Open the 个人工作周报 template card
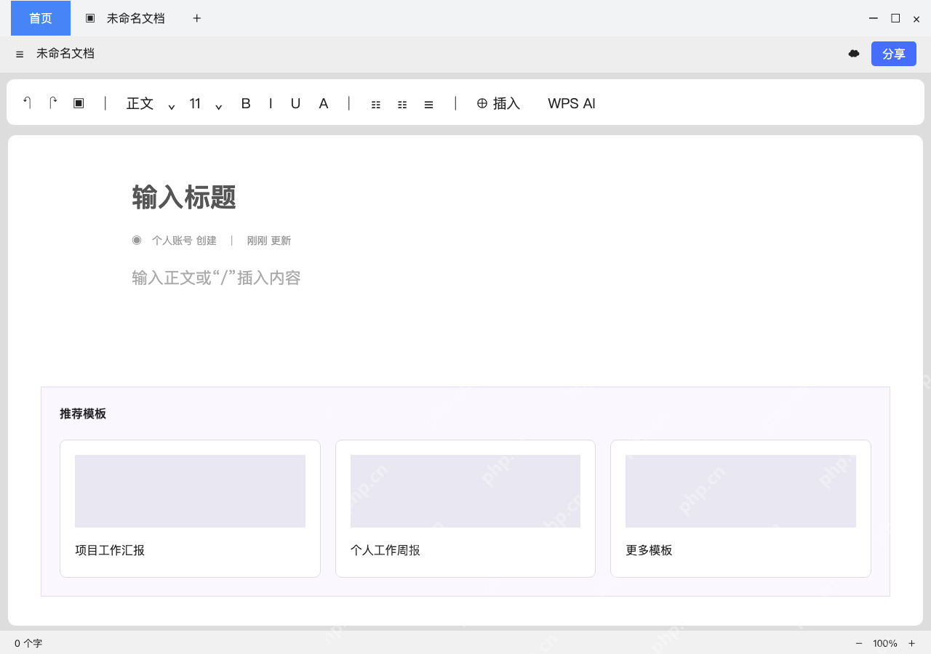 click(465, 509)
